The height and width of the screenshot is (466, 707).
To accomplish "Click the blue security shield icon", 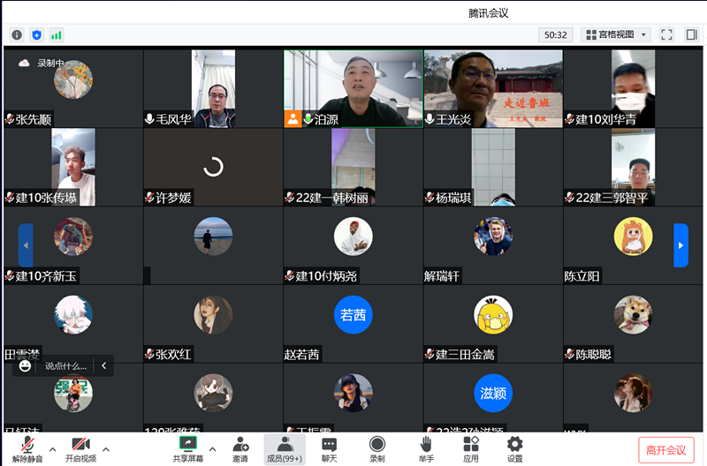I will 36,35.
